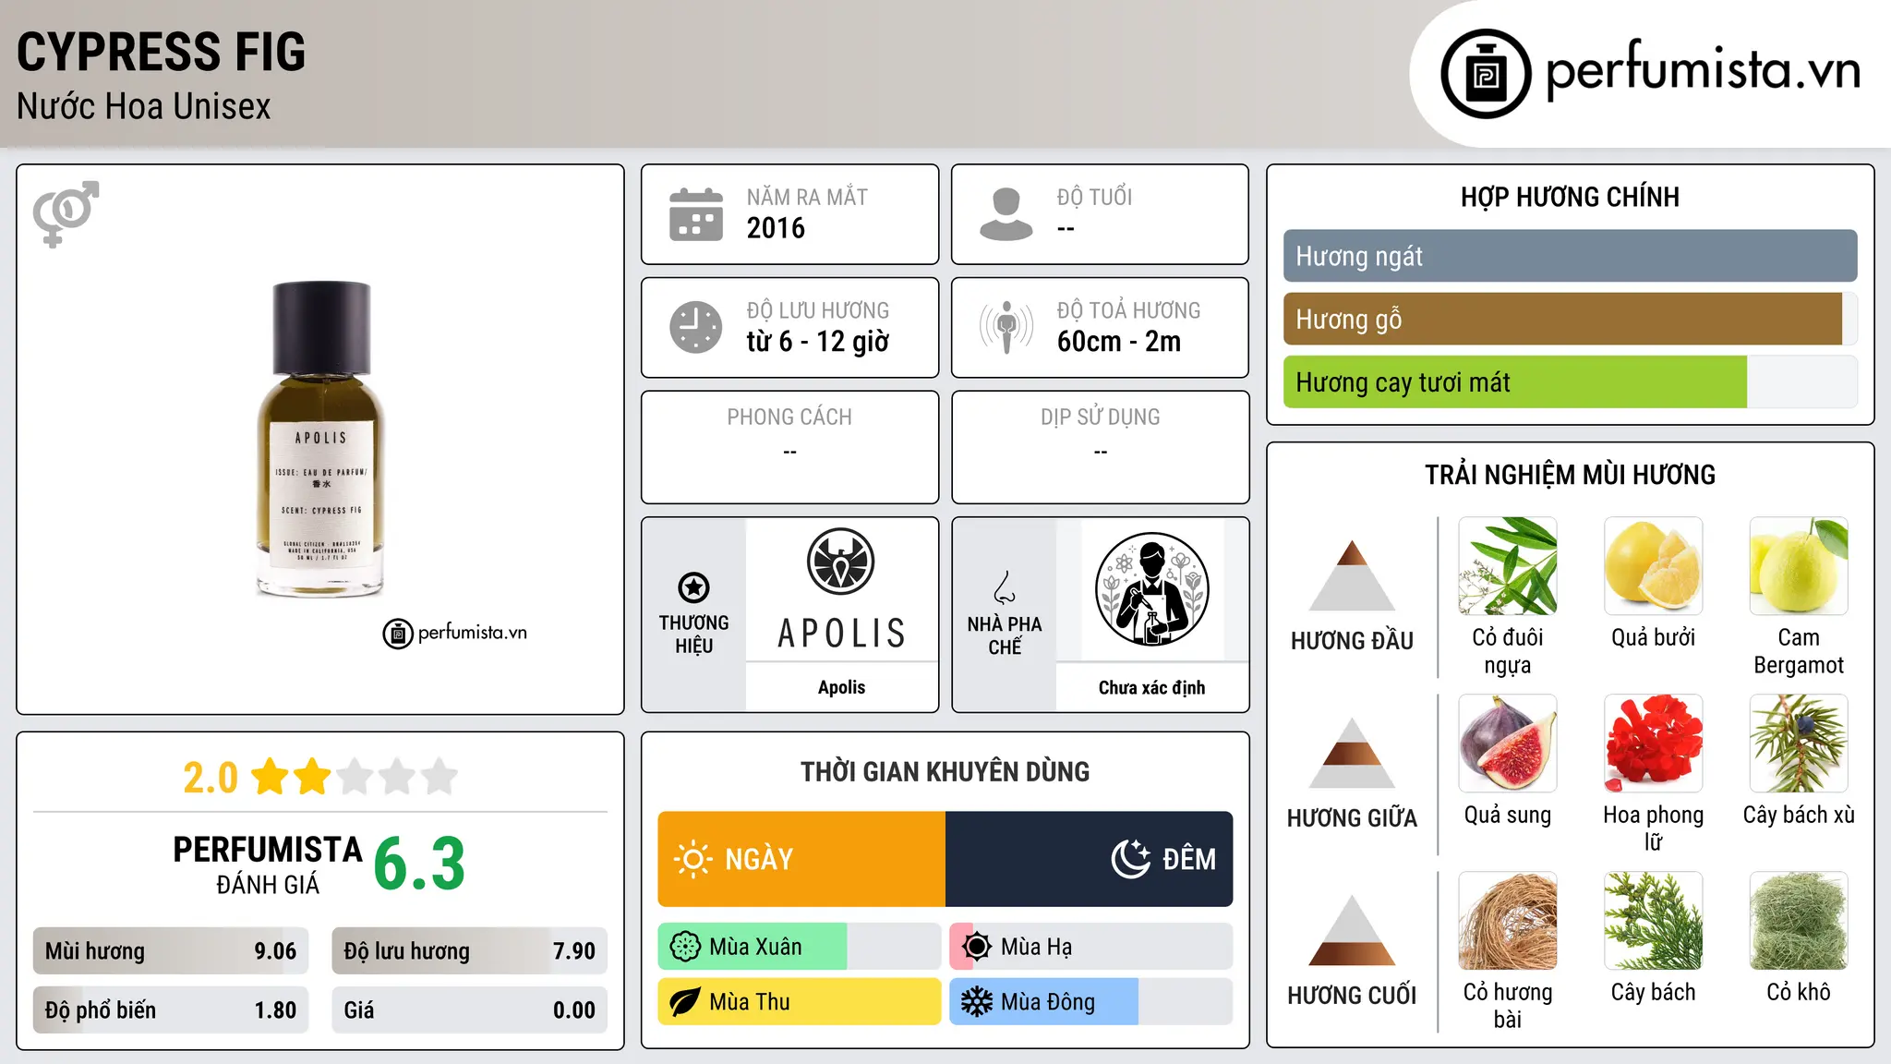Select the Đêm nighttime segment

1090,859
